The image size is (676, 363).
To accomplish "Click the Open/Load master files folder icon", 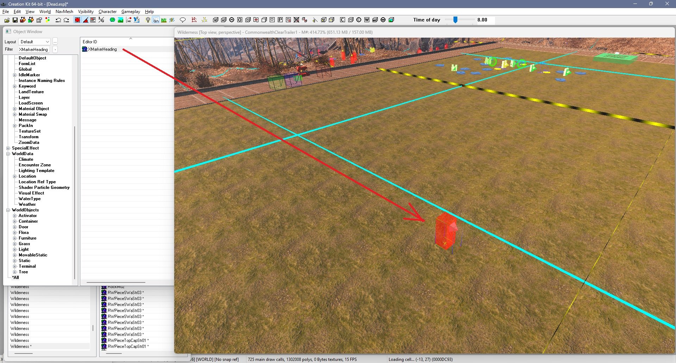I will [7, 20].
